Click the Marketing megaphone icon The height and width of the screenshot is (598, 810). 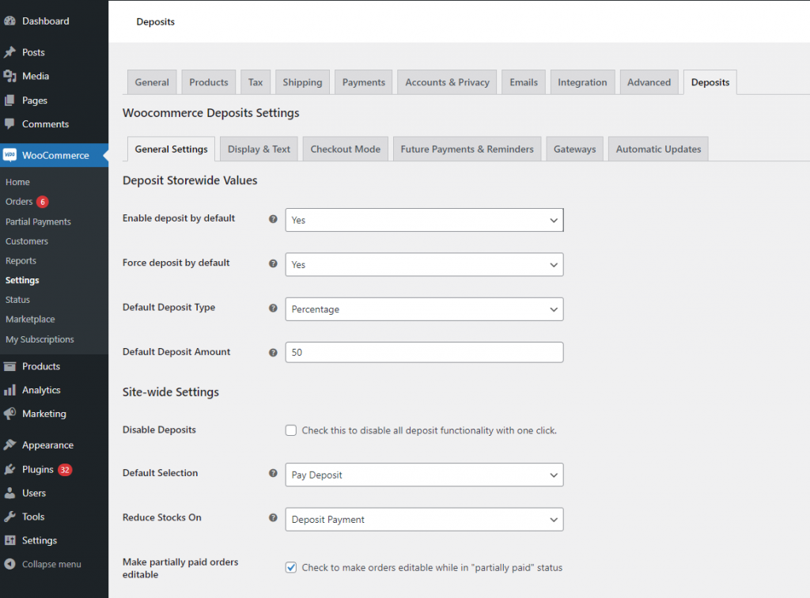9,414
